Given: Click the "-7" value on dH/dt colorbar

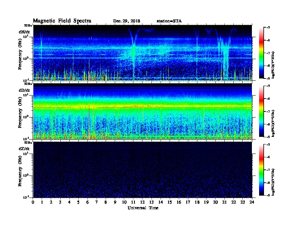Looking at the screenshot, I should pyautogui.click(x=268, y=53).
